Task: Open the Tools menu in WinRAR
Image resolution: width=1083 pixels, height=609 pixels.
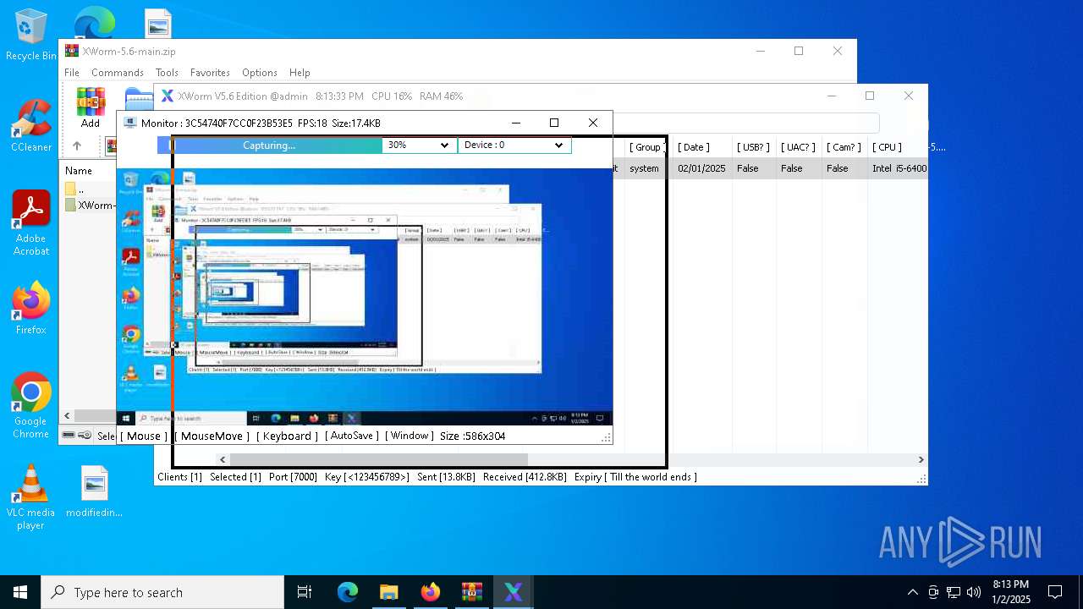Action: coord(167,73)
